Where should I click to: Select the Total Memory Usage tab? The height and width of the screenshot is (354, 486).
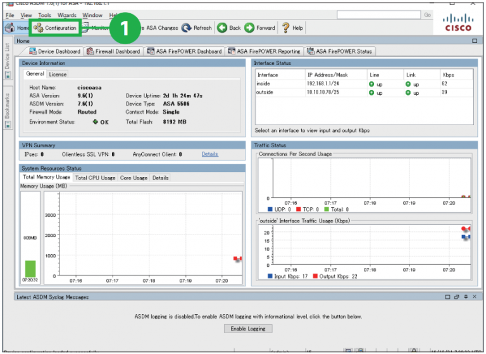coord(46,177)
